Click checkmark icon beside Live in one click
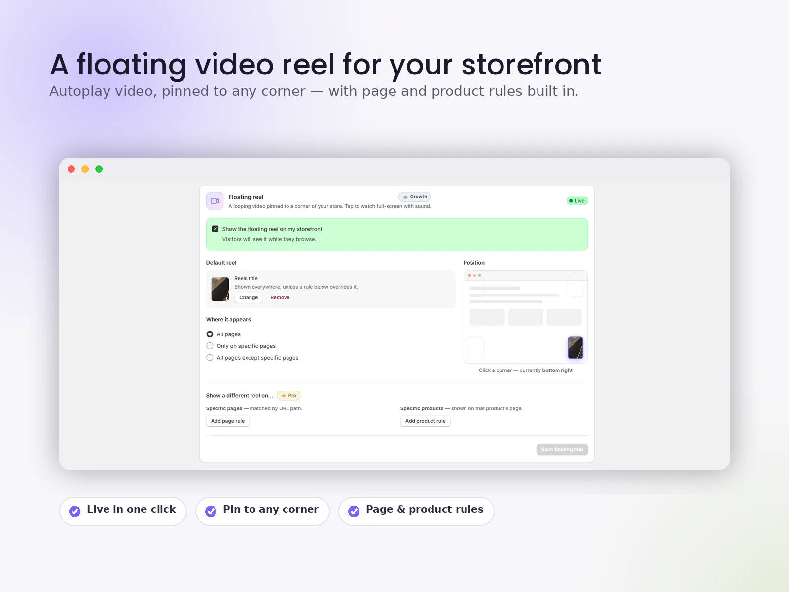Viewport: 789px width, 592px height. click(x=75, y=511)
